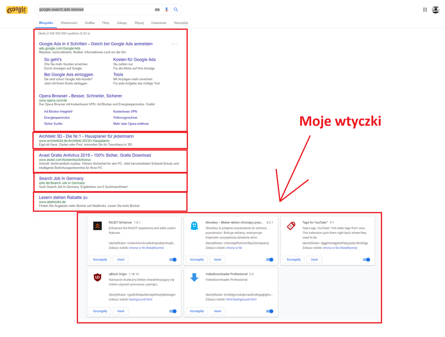Image resolution: width=445 pixels, height=337 pixels.
Task: Click the VideoDownloader Professional arrow icon
Action: point(194,277)
